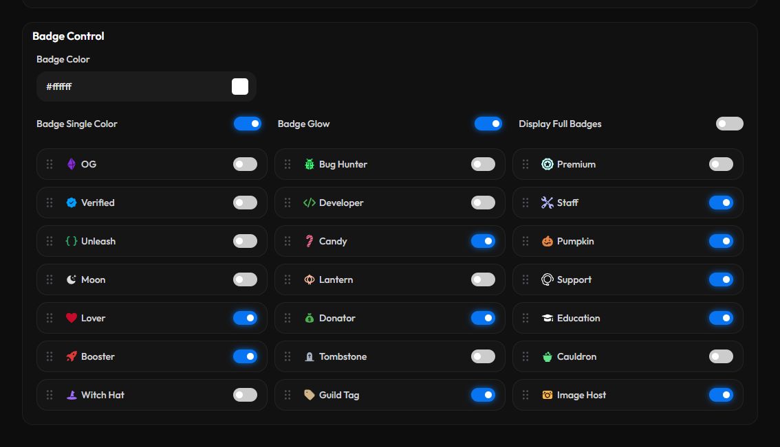Viewport: 780px width, 447px height.
Task: Click the Badge Color hex input field
Action: 147,87
